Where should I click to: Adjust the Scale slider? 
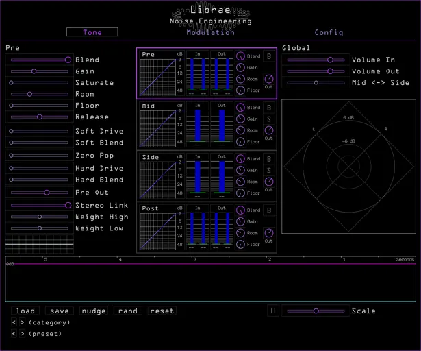(316, 311)
